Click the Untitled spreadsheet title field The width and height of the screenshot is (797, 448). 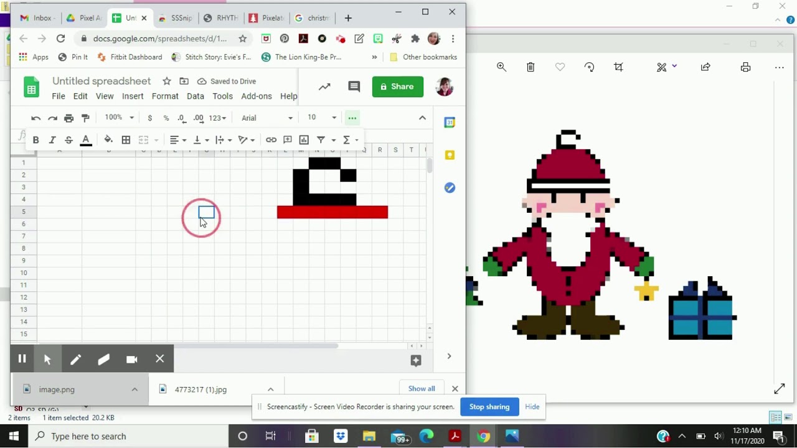coord(101,82)
